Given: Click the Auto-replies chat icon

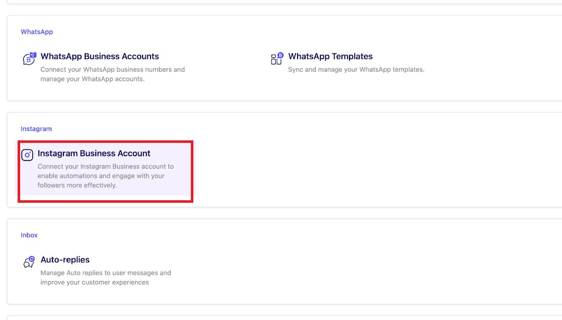Looking at the screenshot, I should point(29,262).
